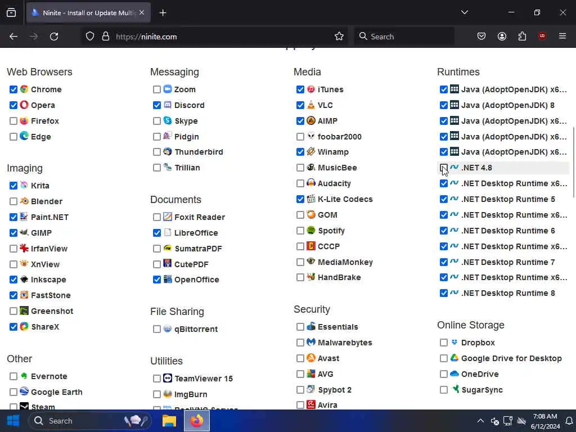Check the SugarSync checkbox

(443, 390)
